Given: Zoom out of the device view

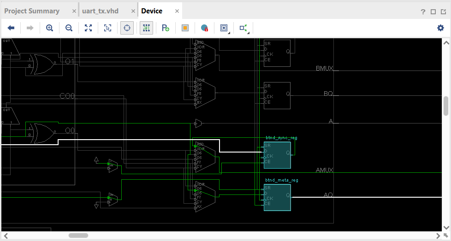Looking at the screenshot, I should [69, 28].
